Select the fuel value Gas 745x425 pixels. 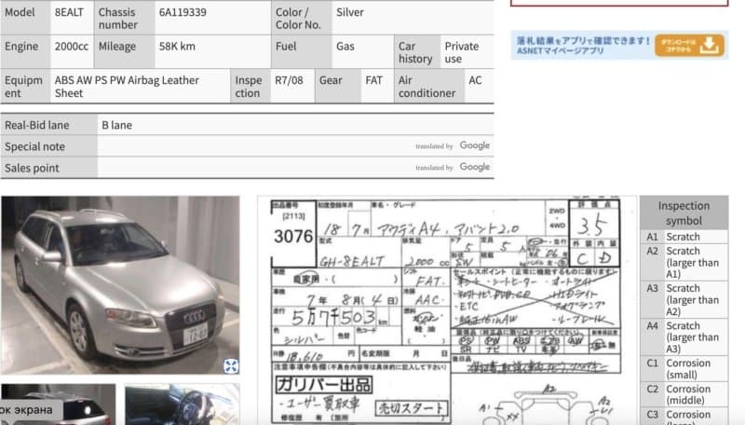tap(345, 47)
